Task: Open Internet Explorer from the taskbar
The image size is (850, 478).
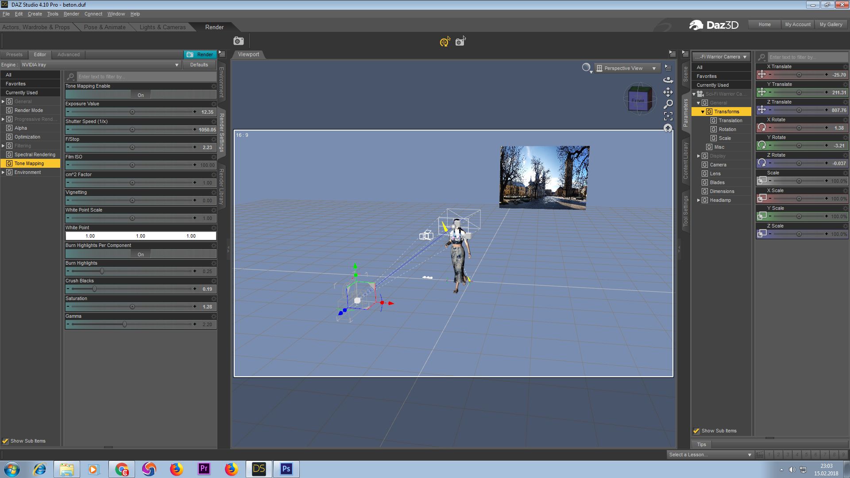Action: pyautogui.click(x=40, y=469)
